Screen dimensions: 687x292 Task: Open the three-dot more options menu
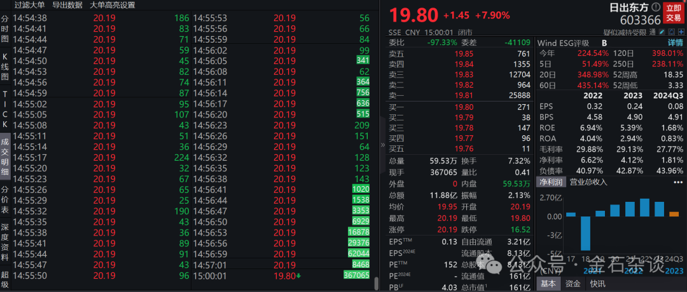pyautogui.click(x=678, y=182)
